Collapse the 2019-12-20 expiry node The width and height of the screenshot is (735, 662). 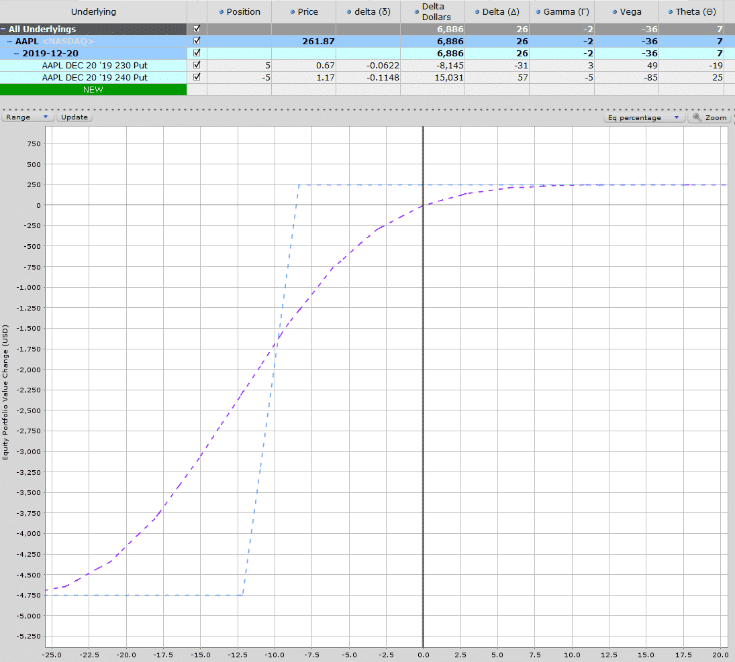click(x=17, y=54)
